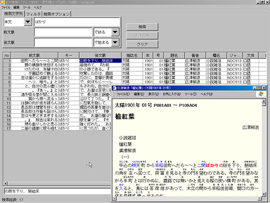Screen dimensions: 270x203
Task: Sort by the 前文脈 column header
Action: click(35, 55)
